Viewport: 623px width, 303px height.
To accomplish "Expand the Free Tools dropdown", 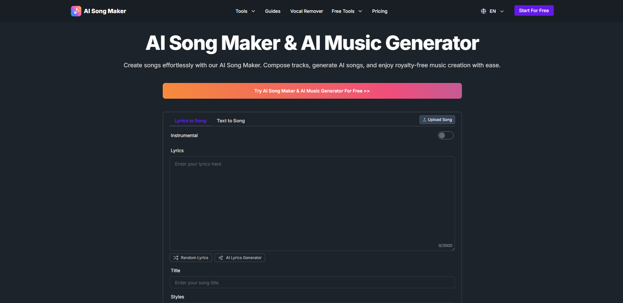I will click(346, 11).
